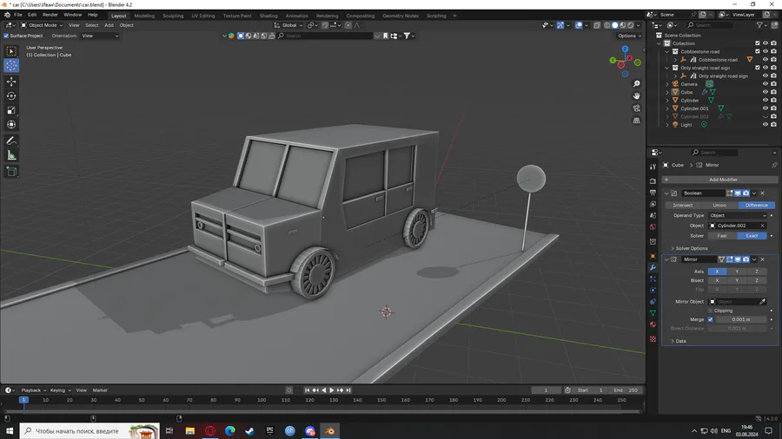
Task: Open the Material properties tab
Action: coord(653,324)
